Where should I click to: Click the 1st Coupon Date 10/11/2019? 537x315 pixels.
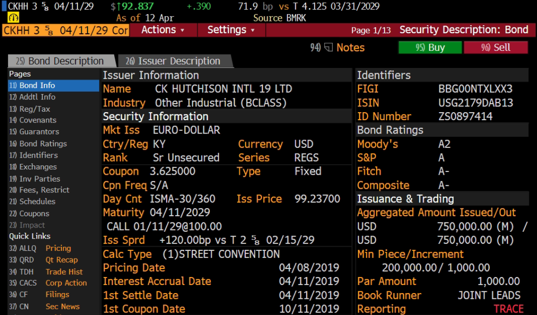(x=309, y=309)
